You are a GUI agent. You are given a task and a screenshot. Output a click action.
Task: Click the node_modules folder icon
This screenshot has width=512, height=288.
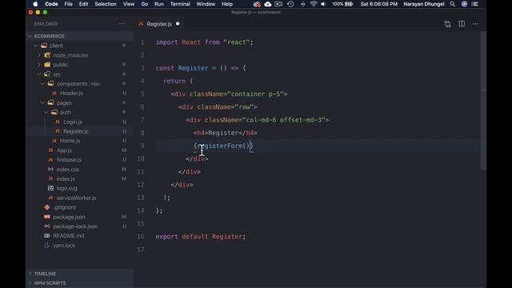pos(47,55)
